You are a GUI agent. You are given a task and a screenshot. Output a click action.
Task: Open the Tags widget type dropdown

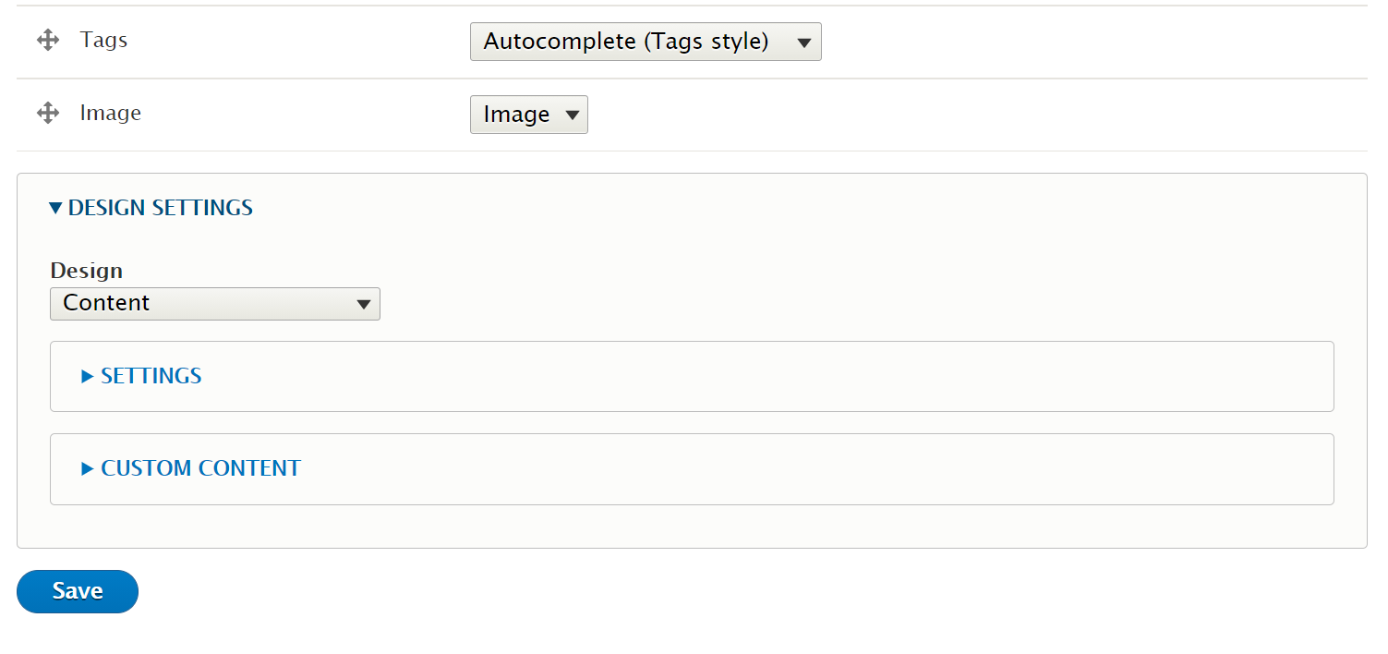[x=646, y=42]
